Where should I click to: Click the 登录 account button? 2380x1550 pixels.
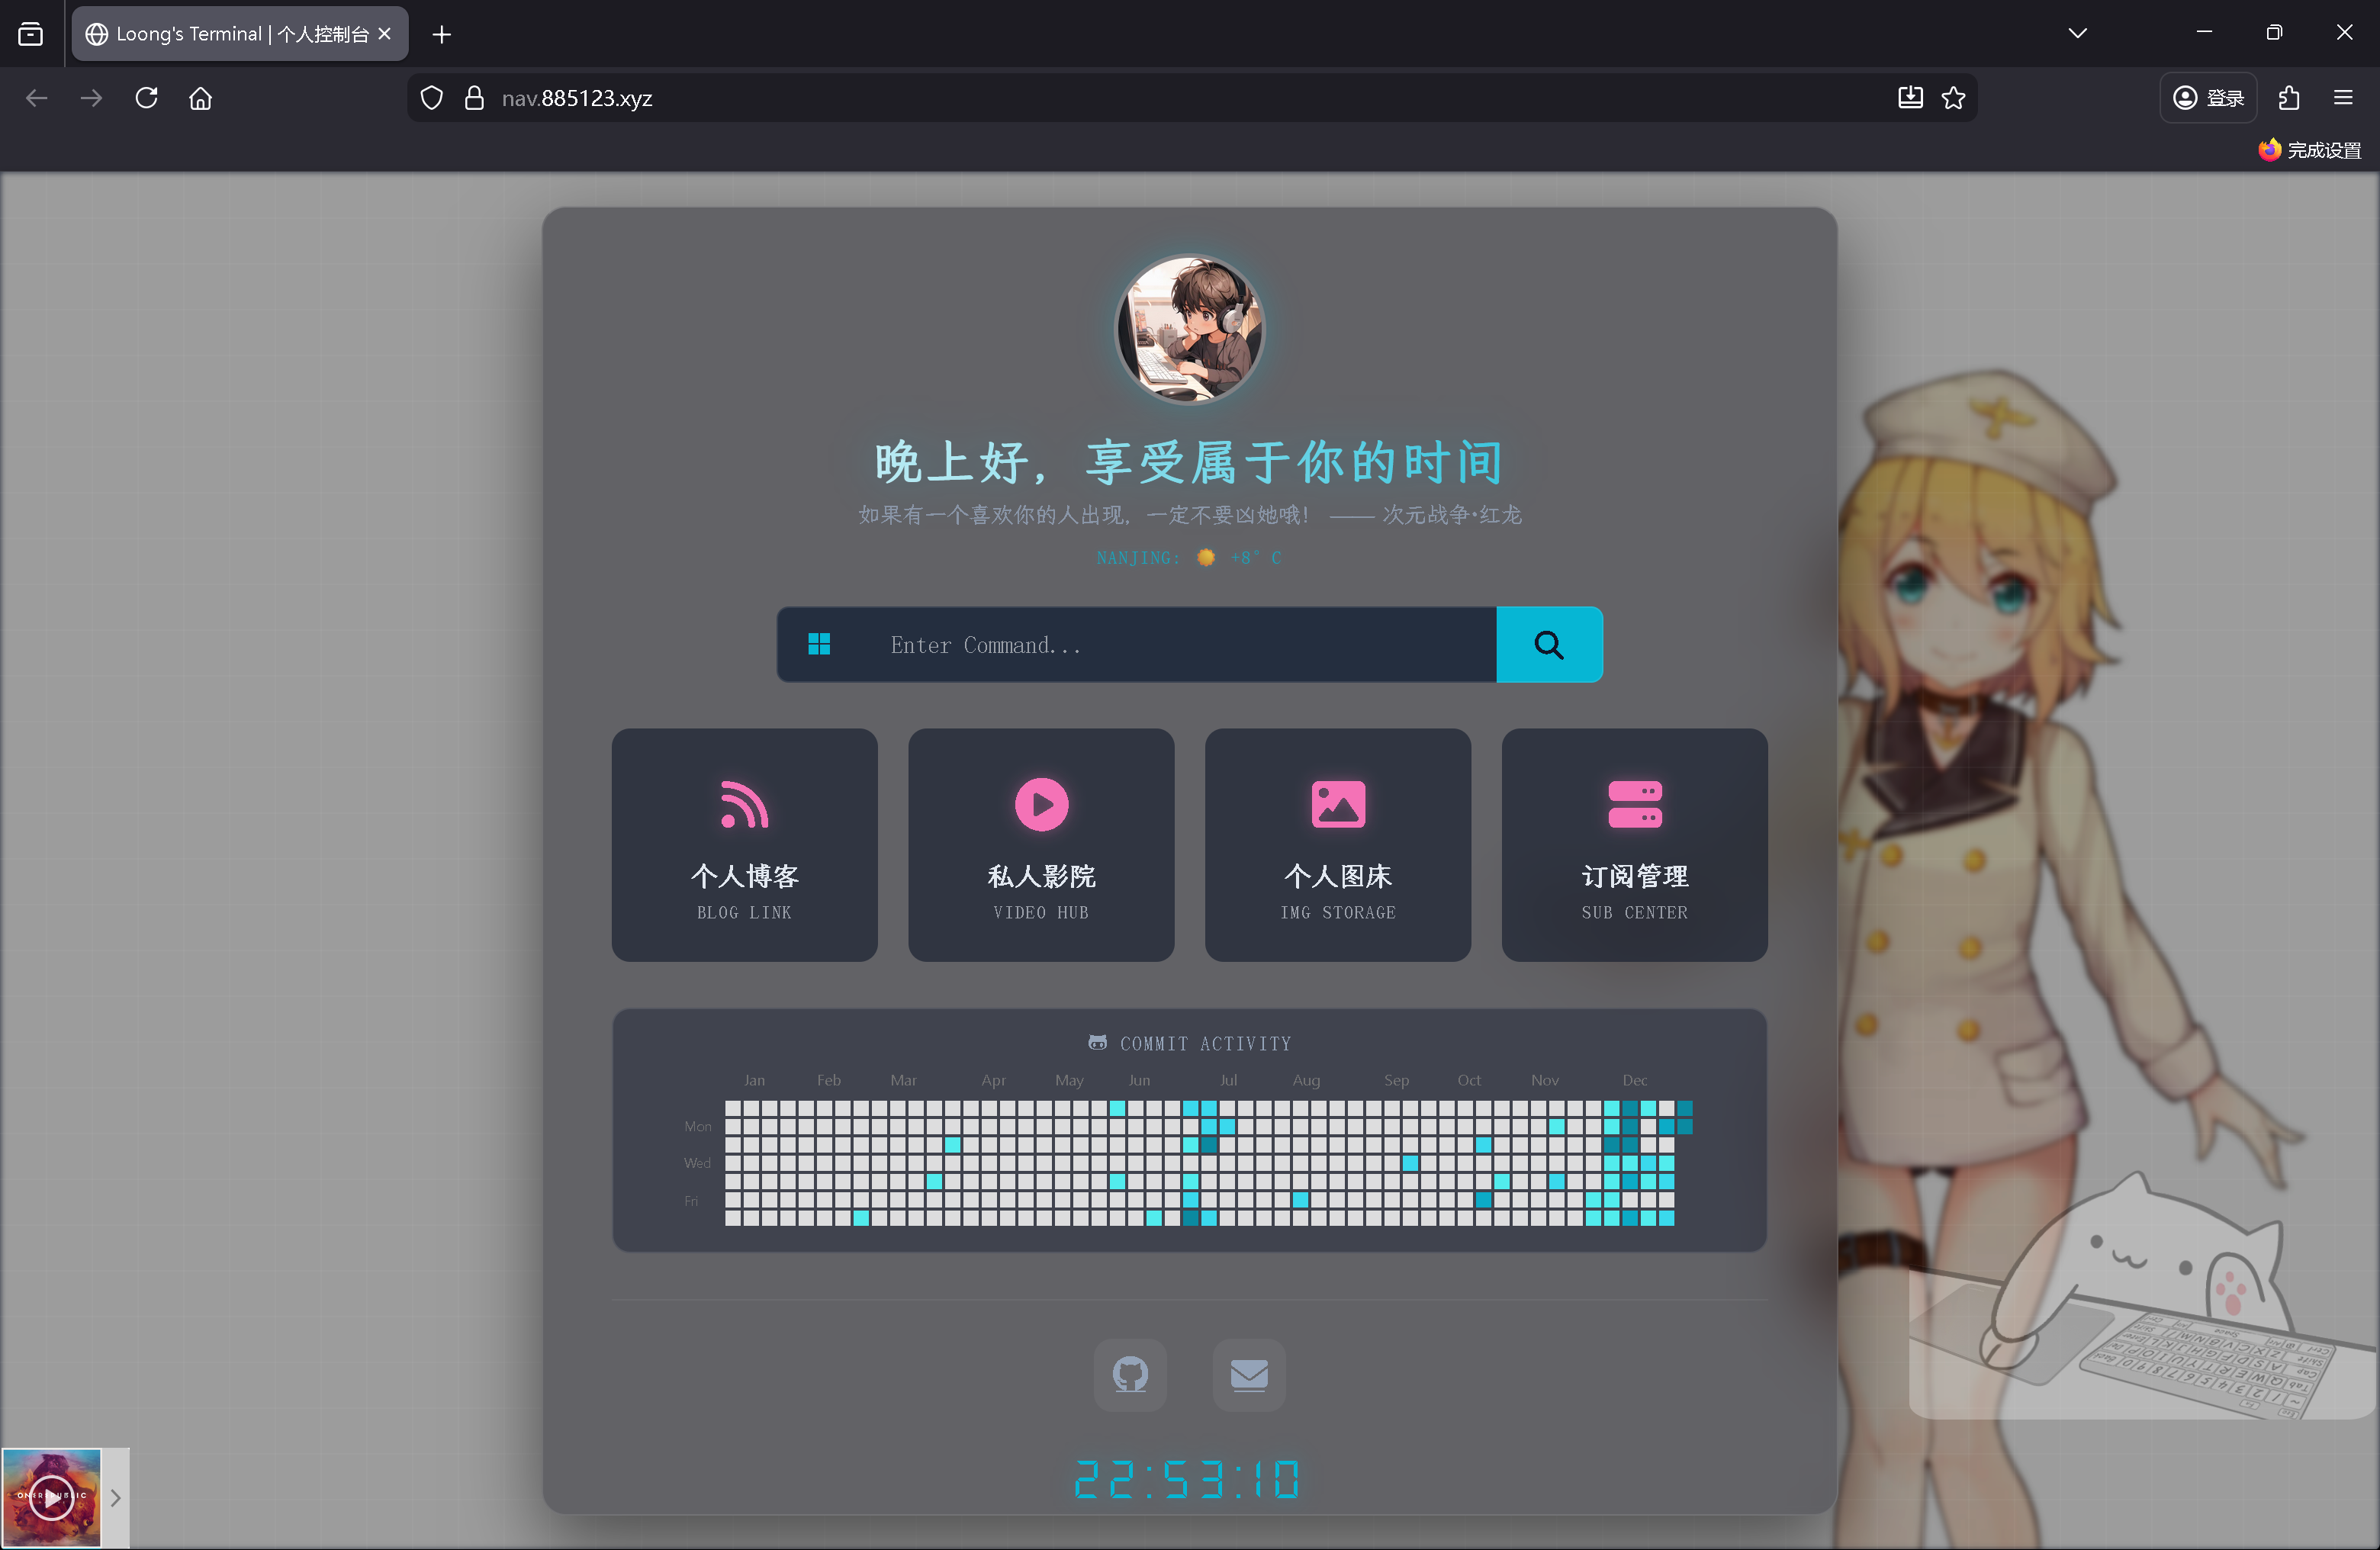pos(2208,98)
